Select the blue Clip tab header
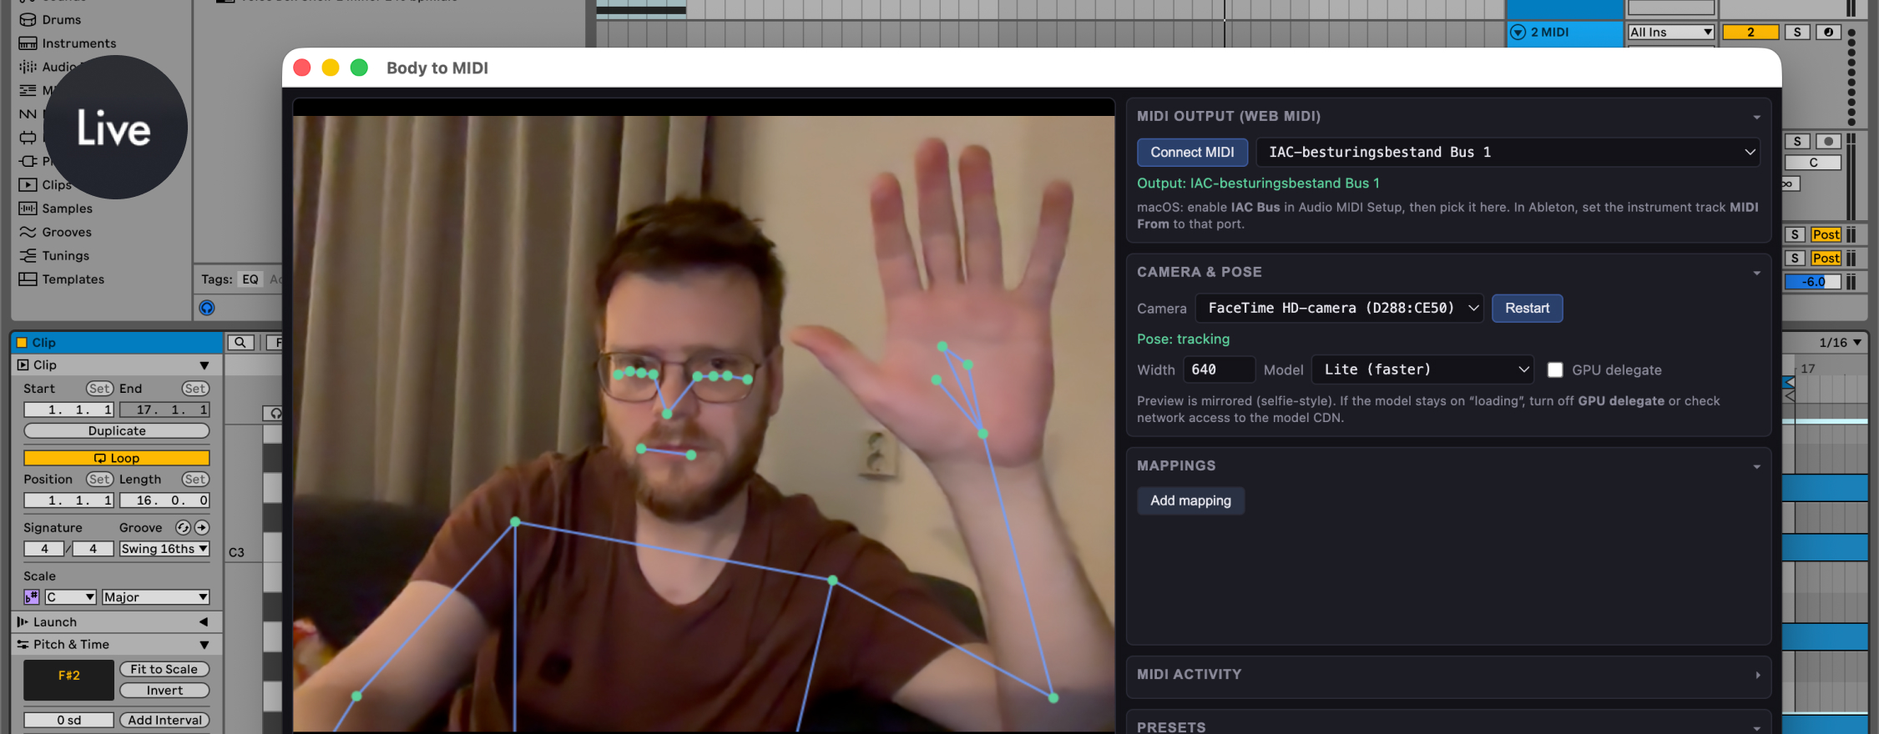This screenshot has height=734, width=1879. point(117,343)
